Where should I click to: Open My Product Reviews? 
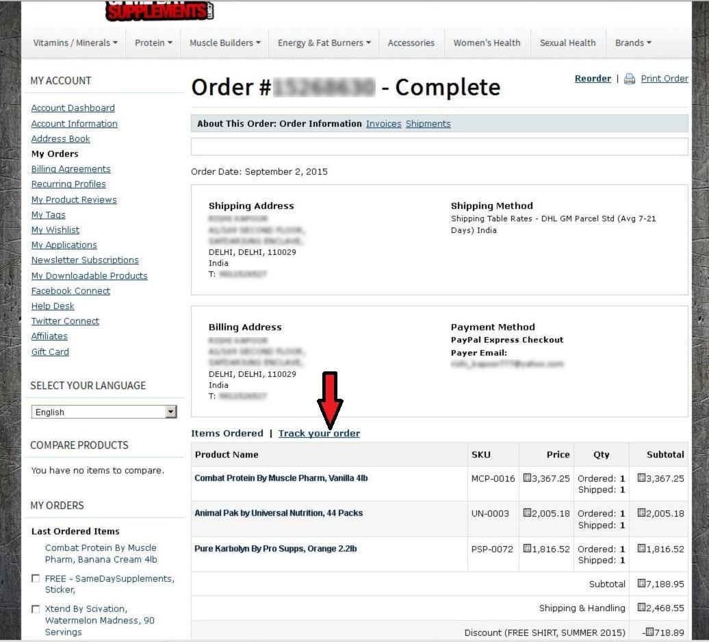tap(74, 199)
